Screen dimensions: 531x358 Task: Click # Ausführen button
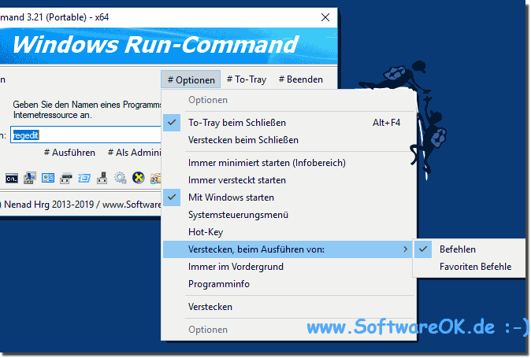click(69, 153)
